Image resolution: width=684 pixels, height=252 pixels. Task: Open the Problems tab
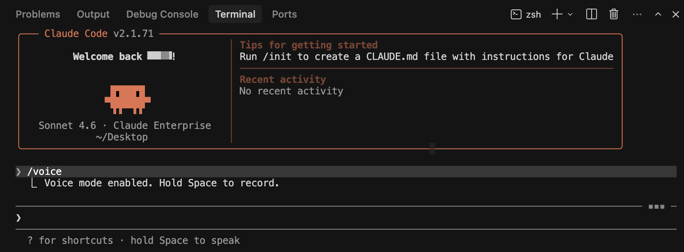click(x=38, y=14)
